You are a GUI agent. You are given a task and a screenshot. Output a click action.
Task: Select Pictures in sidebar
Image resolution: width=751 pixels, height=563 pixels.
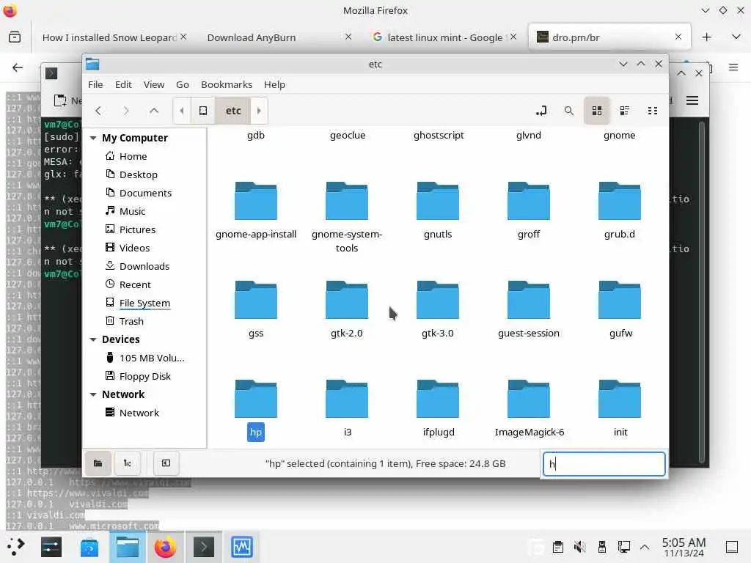point(137,229)
